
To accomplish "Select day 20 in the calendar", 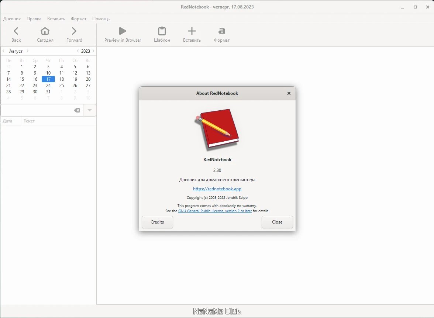I will (88, 79).
